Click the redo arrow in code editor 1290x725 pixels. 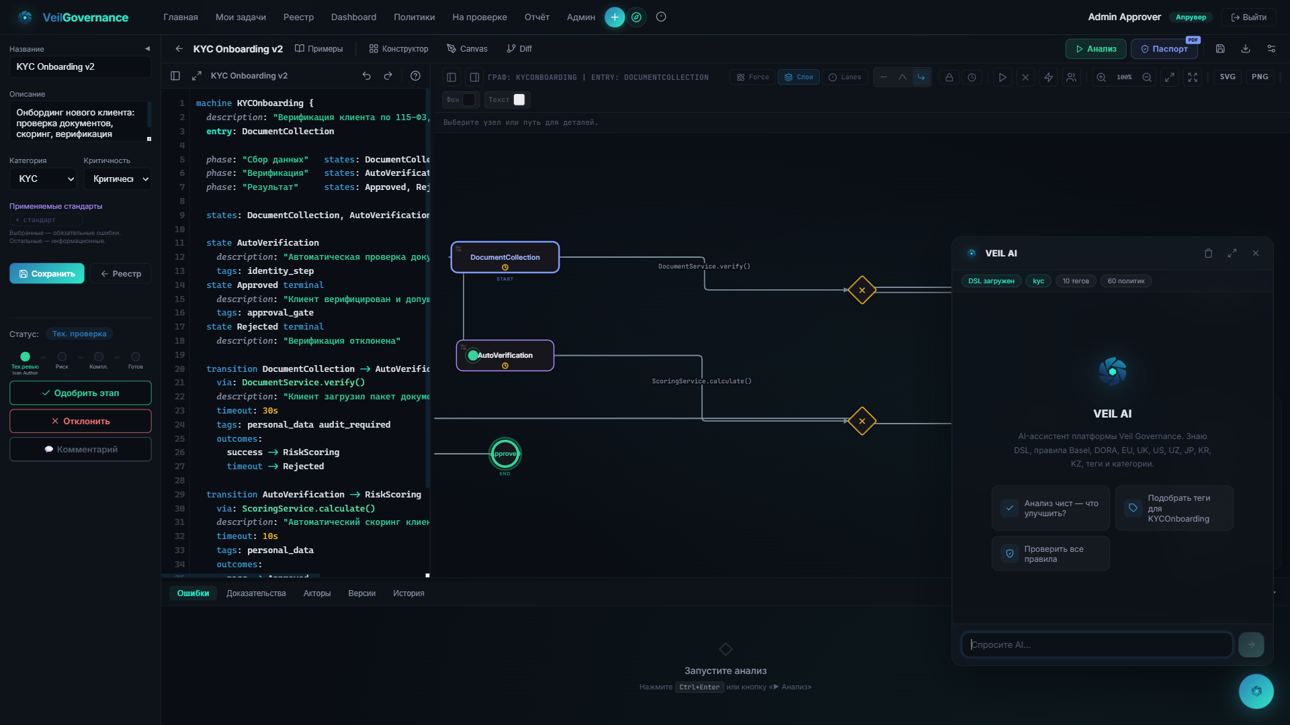tap(388, 76)
